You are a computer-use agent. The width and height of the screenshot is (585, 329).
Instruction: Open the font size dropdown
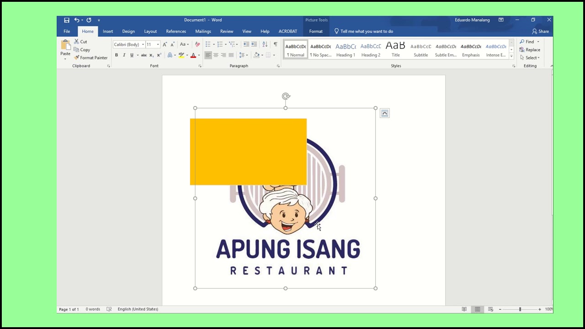pos(158,44)
